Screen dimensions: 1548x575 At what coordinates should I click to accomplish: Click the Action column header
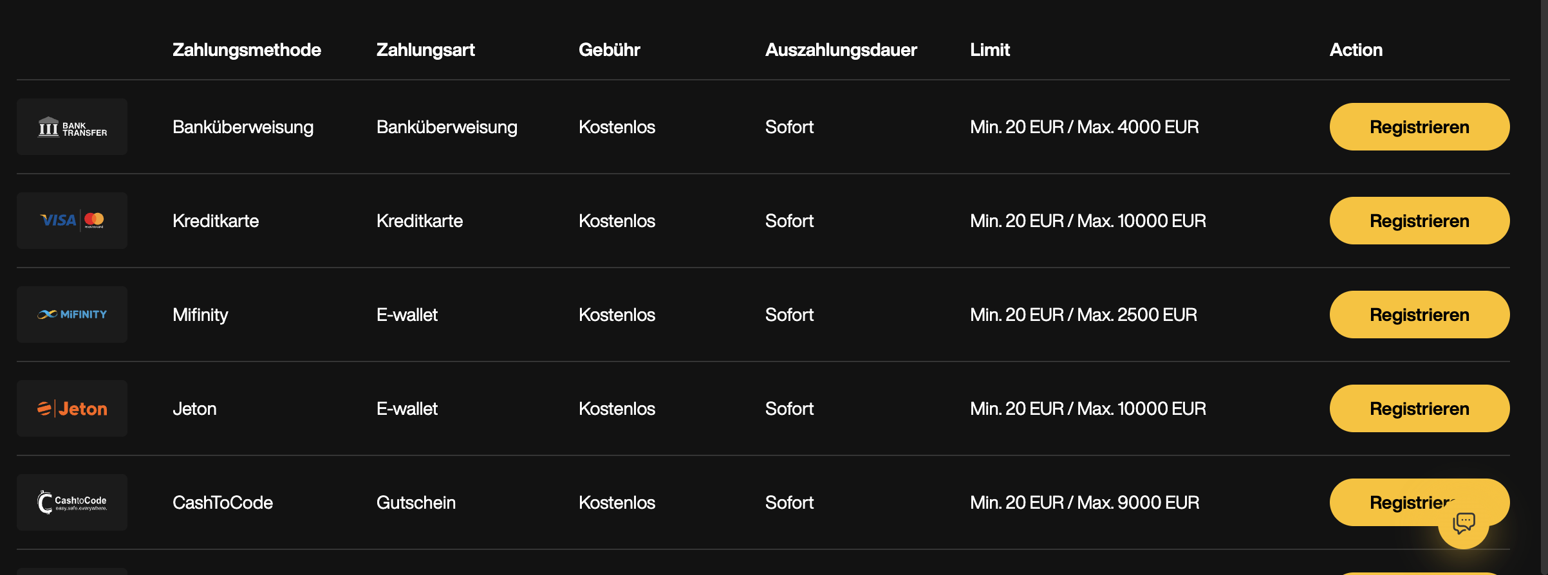tap(1356, 50)
